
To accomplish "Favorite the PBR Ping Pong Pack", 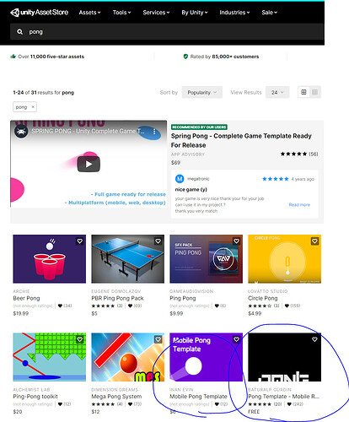I will pos(158,241).
